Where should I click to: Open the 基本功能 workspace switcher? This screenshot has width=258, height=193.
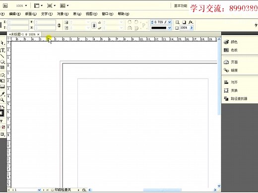[181, 6]
